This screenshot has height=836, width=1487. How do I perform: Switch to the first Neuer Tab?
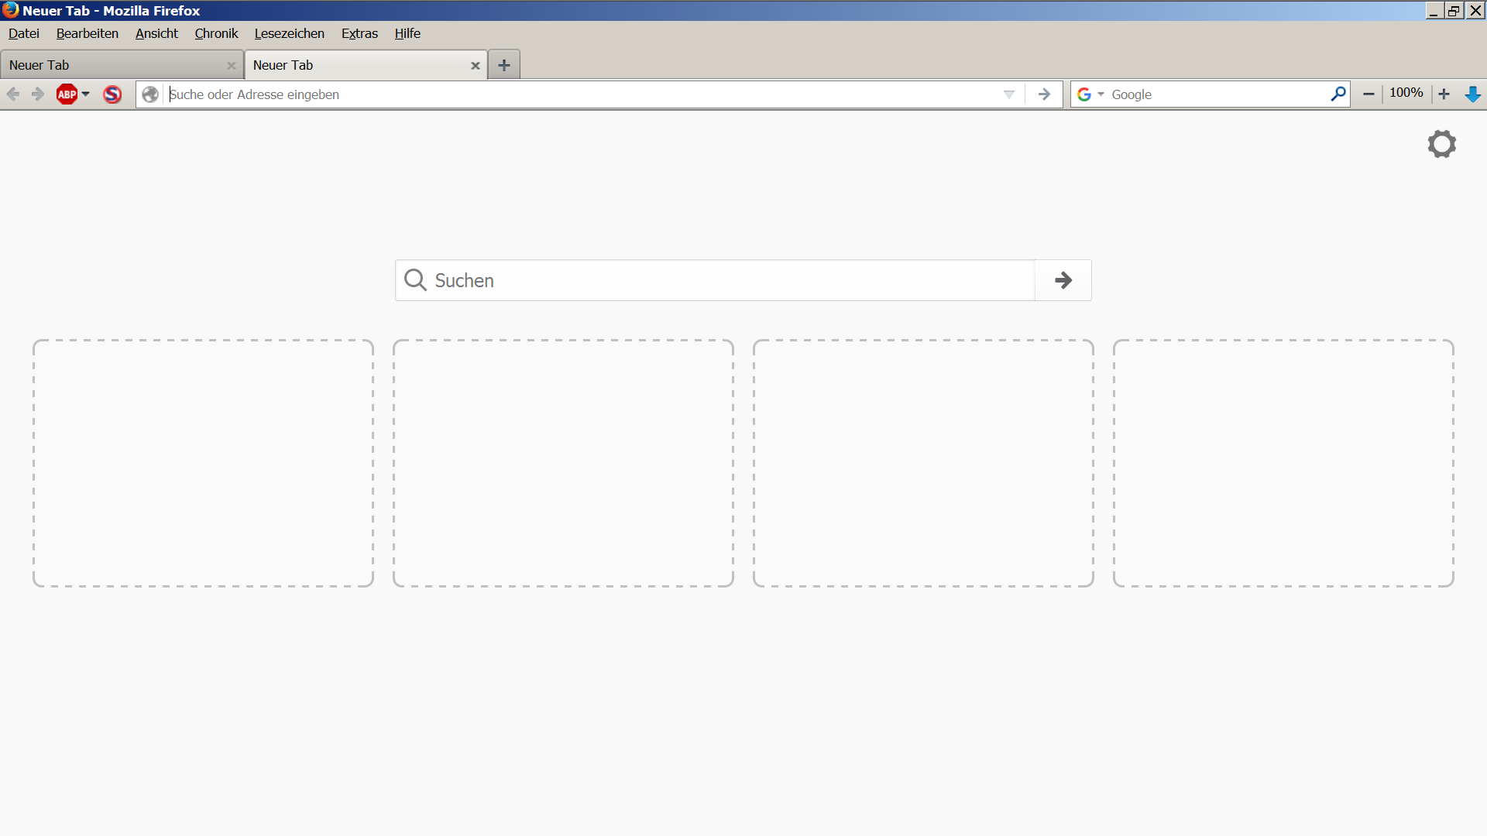[116, 65]
